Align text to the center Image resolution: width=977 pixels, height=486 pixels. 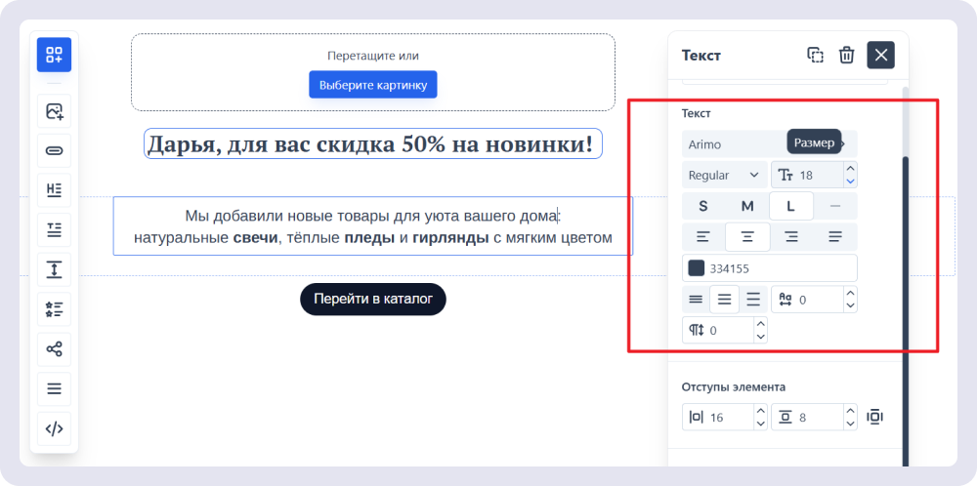tap(747, 236)
